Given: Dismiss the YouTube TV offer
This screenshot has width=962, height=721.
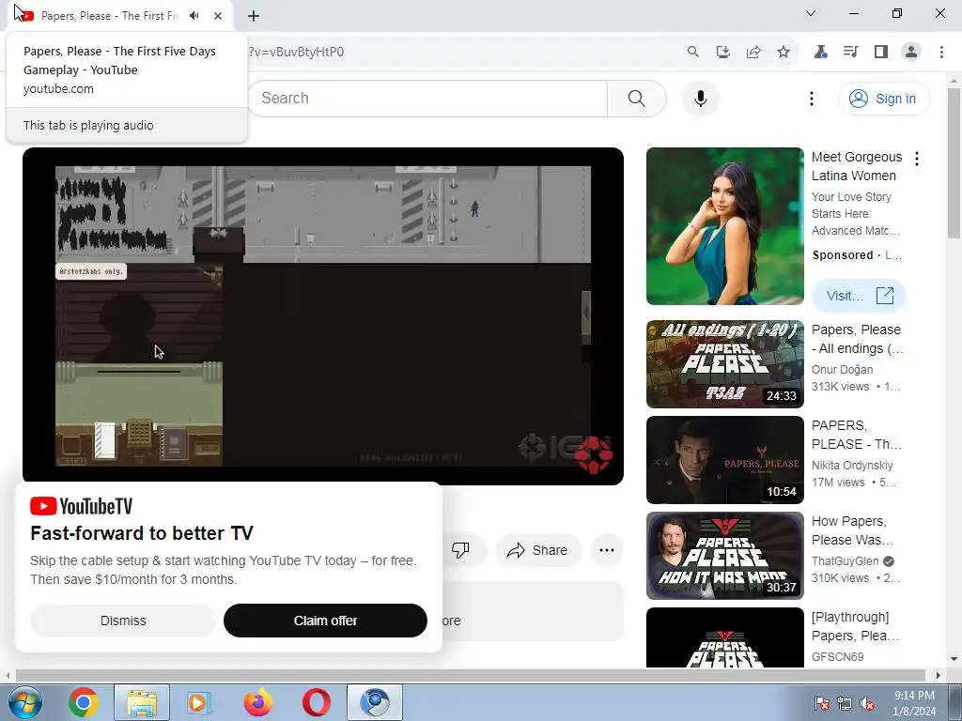Looking at the screenshot, I should point(123,621).
